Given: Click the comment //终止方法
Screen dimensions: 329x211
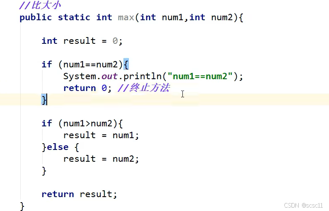Looking at the screenshot, I should click(x=144, y=88).
